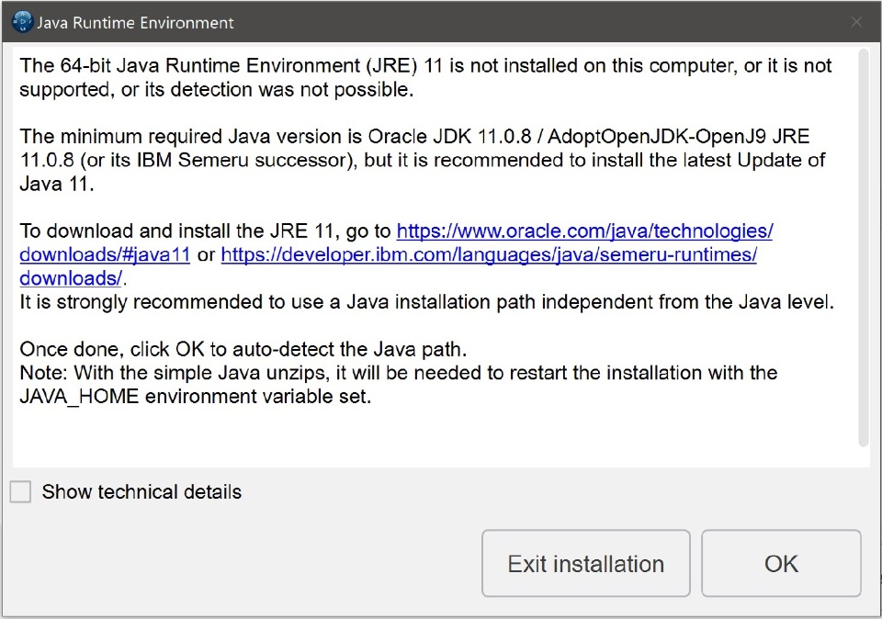Screen dimensions: 882x619
Task: Open the oracle.com java technologies link
Action: coord(584,231)
